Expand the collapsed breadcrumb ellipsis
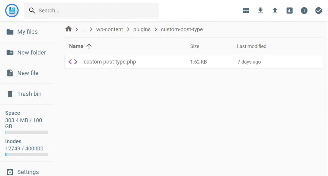 pyautogui.click(x=84, y=29)
